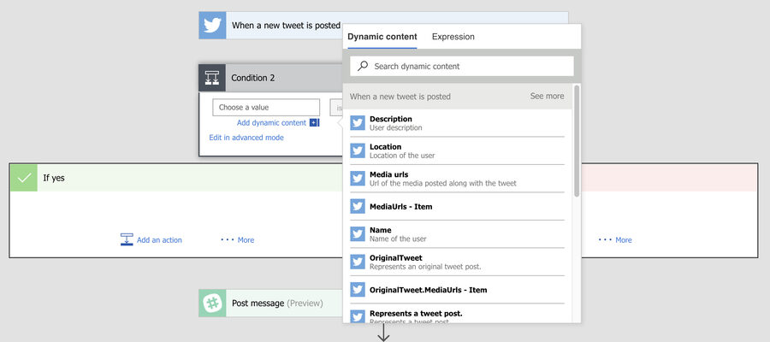
Task: Click the Twitter icon beside Media urls
Action: [358, 179]
